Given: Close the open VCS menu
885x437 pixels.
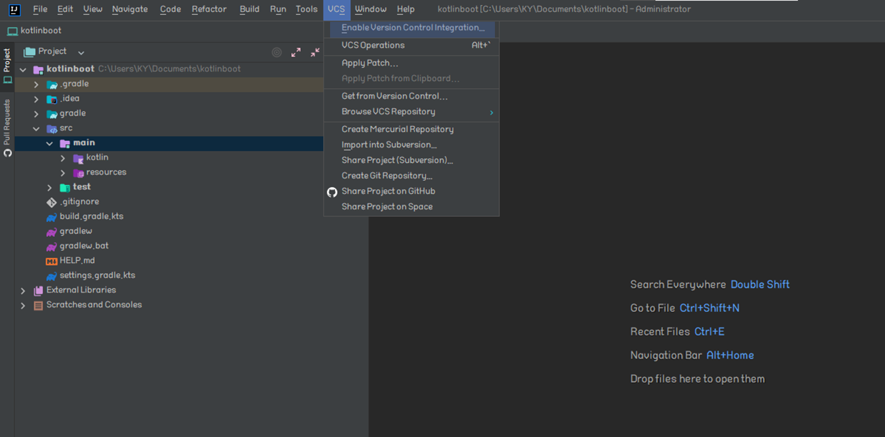Looking at the screenshot, I should click(336, 9).
